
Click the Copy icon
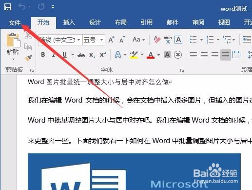coord(28,47)
